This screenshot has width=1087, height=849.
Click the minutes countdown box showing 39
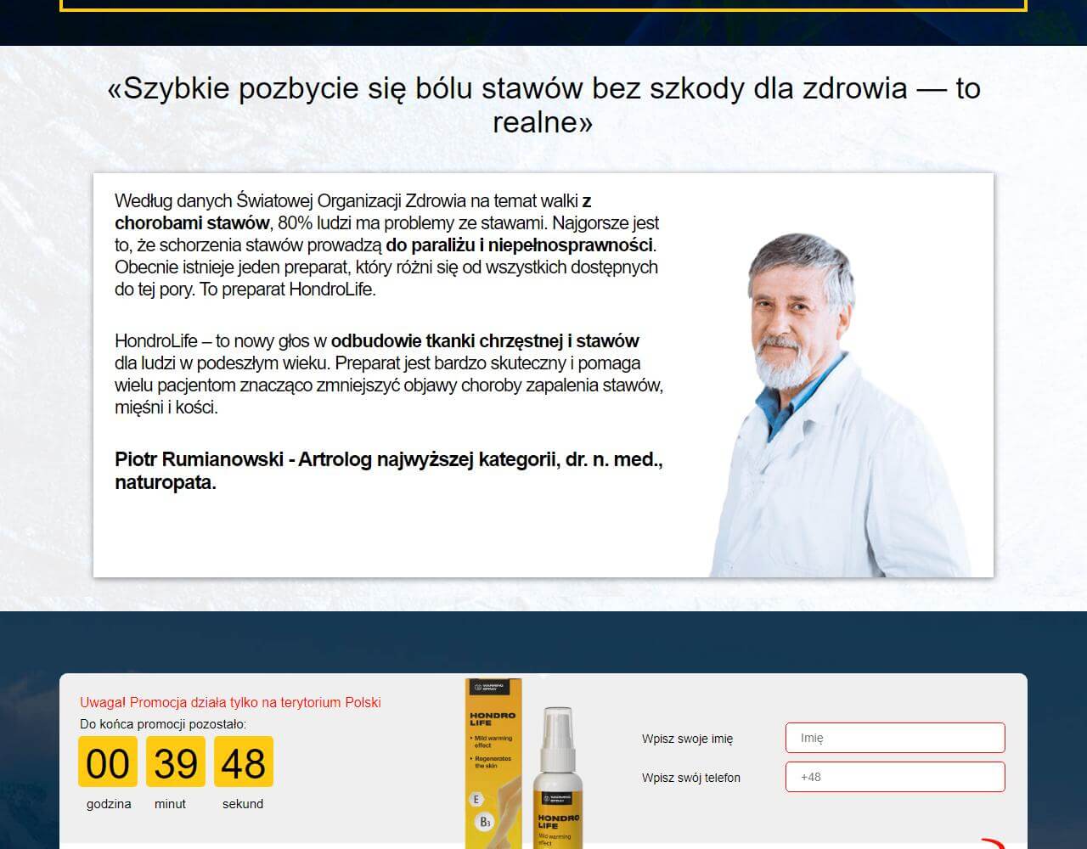(x=176, y=762)
